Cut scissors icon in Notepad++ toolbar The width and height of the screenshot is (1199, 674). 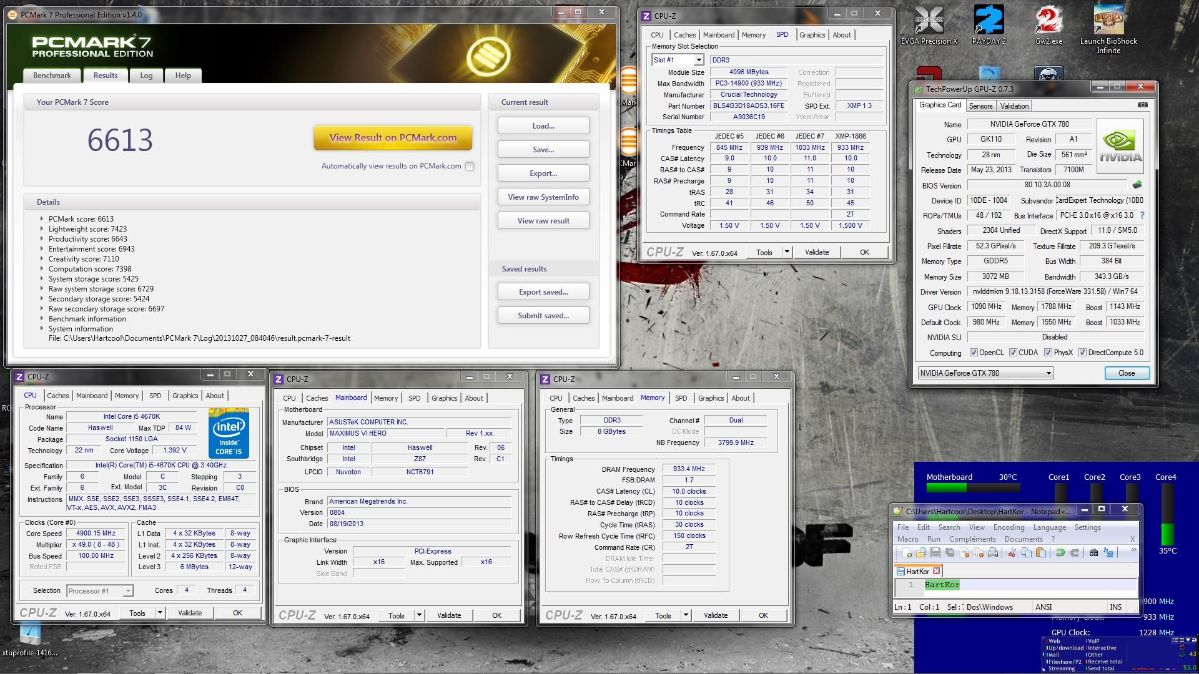coord(1012,552)
